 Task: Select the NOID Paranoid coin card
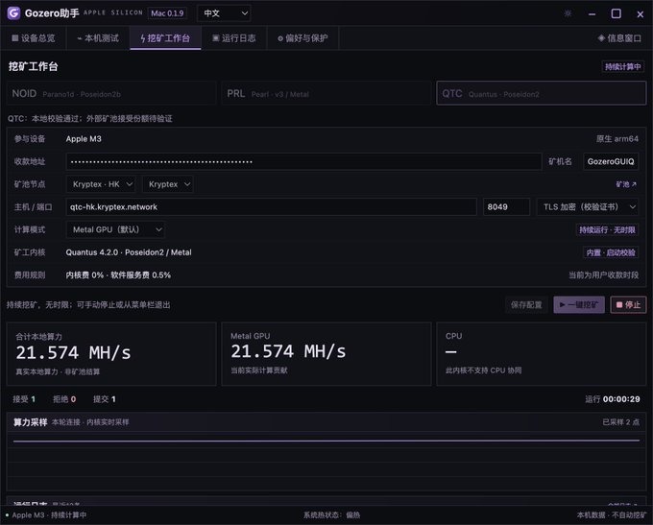(x=111, y=94)
